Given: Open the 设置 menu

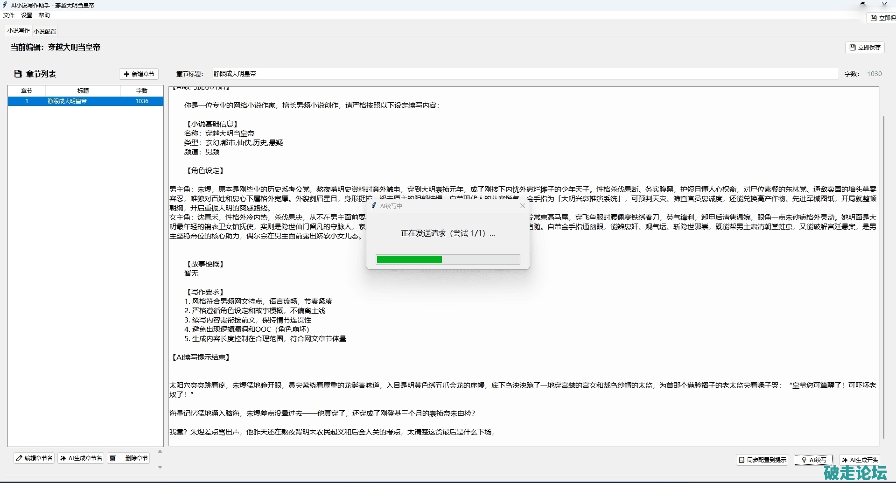Looking at the screenshot, I should click(x=27, y=15).
